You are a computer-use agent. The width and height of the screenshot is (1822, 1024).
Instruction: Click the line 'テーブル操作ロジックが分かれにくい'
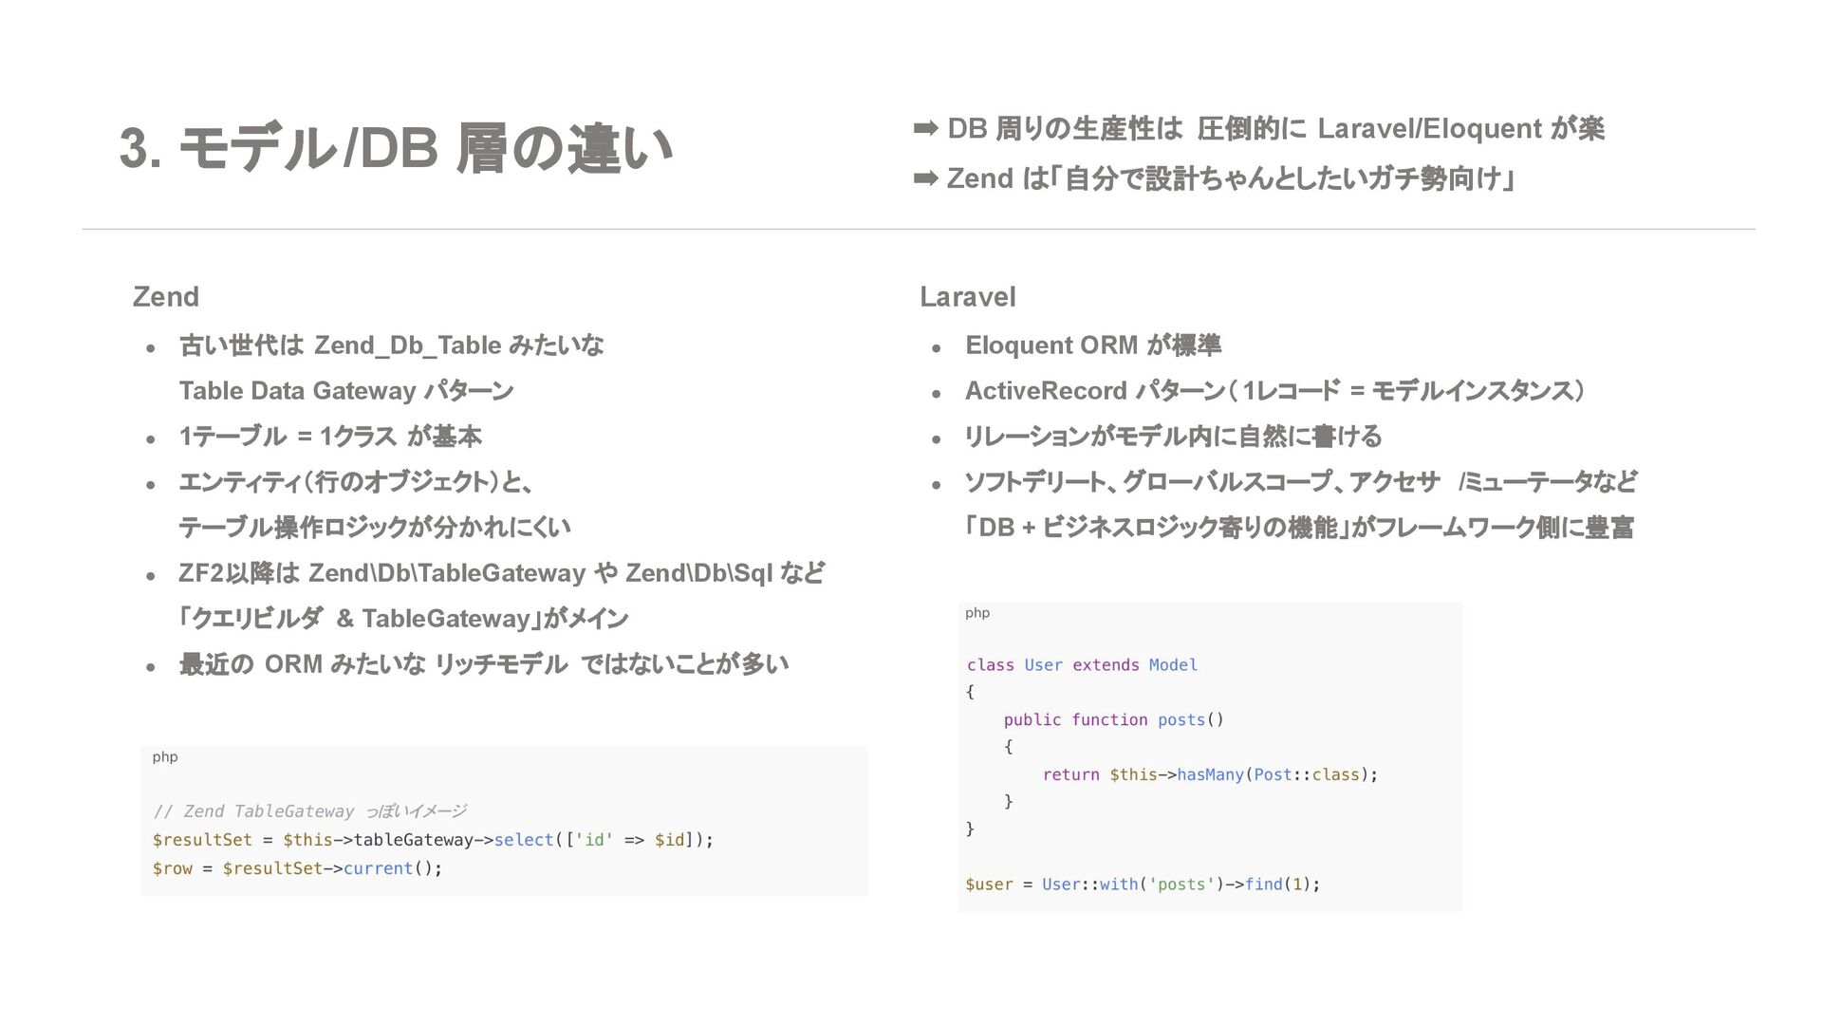pyautogui.click(x=375, y=528)
